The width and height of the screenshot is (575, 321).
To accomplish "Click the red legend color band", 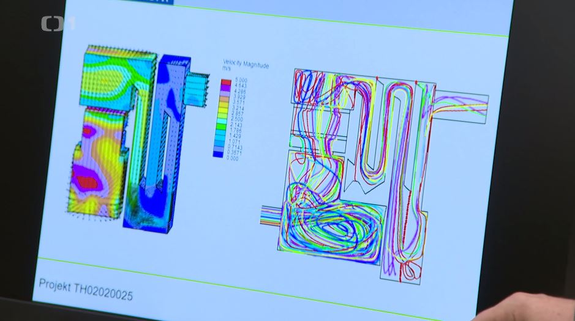I will [226, 82].
